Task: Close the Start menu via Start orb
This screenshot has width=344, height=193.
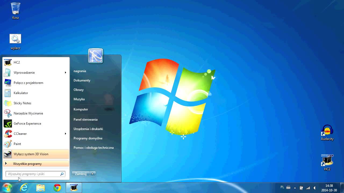Action: tap(7, 188)
